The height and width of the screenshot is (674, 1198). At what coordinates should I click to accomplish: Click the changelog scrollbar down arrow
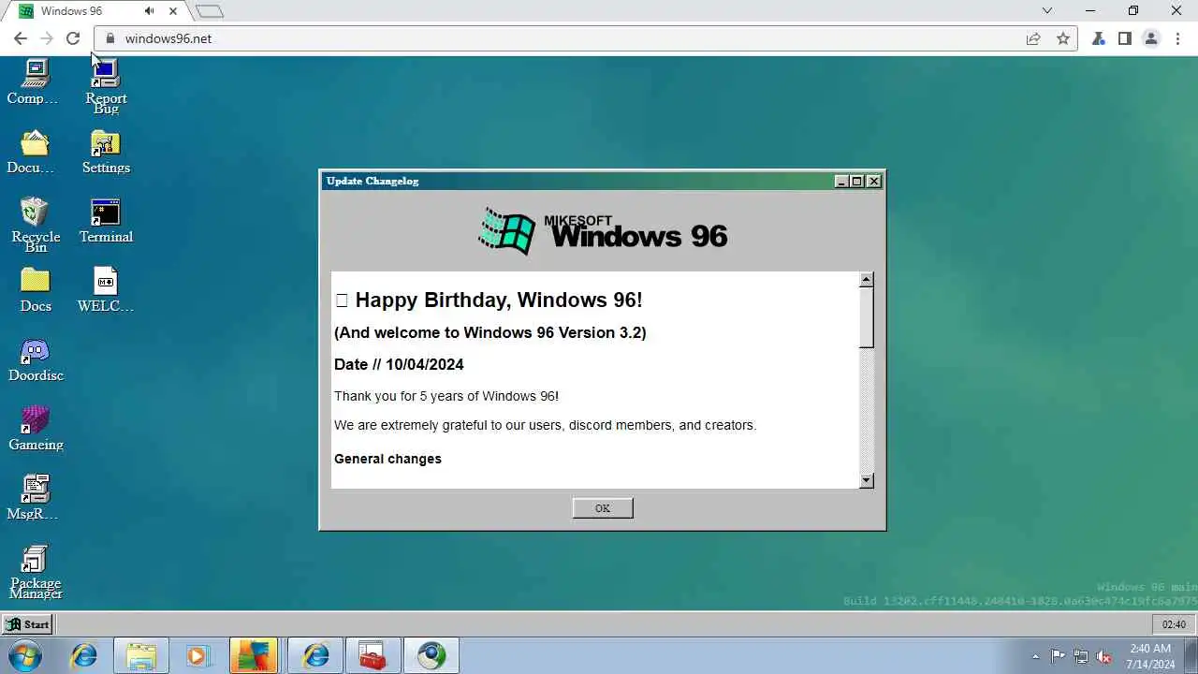pos(867,480)
